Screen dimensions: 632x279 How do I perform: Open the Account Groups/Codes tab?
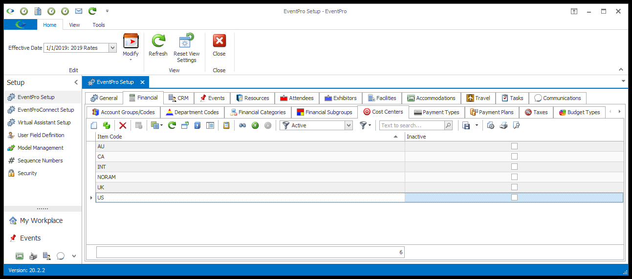tap(123, 112)
